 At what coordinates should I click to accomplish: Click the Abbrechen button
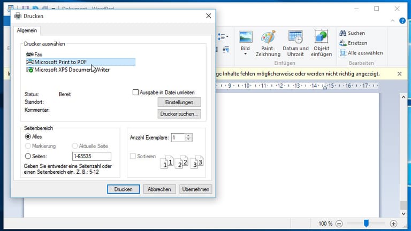point(159,189)
